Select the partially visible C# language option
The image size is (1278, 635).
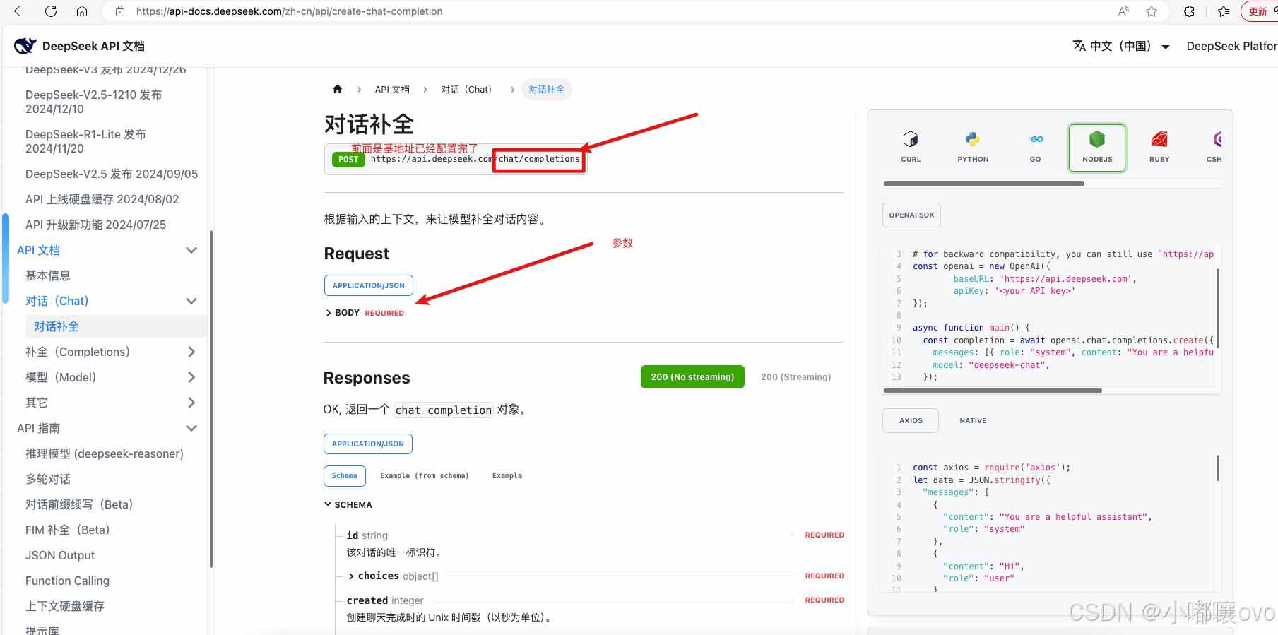1214,147
